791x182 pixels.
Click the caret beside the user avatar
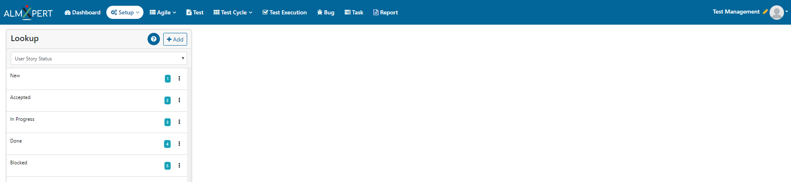[x=786, y=12]
